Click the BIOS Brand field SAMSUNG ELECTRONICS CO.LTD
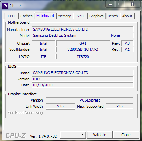 click(x=83, y=73)
